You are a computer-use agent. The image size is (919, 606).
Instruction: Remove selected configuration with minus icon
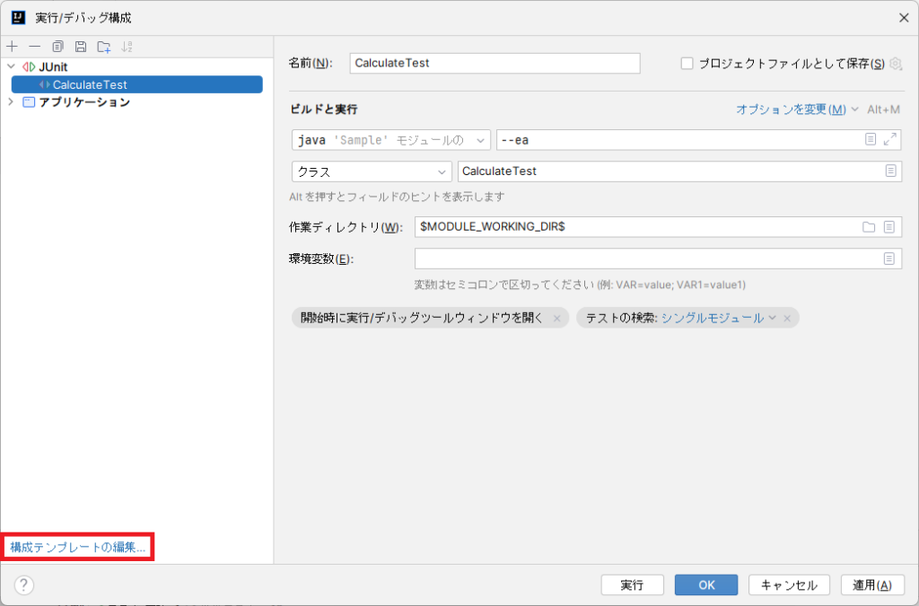35,47
